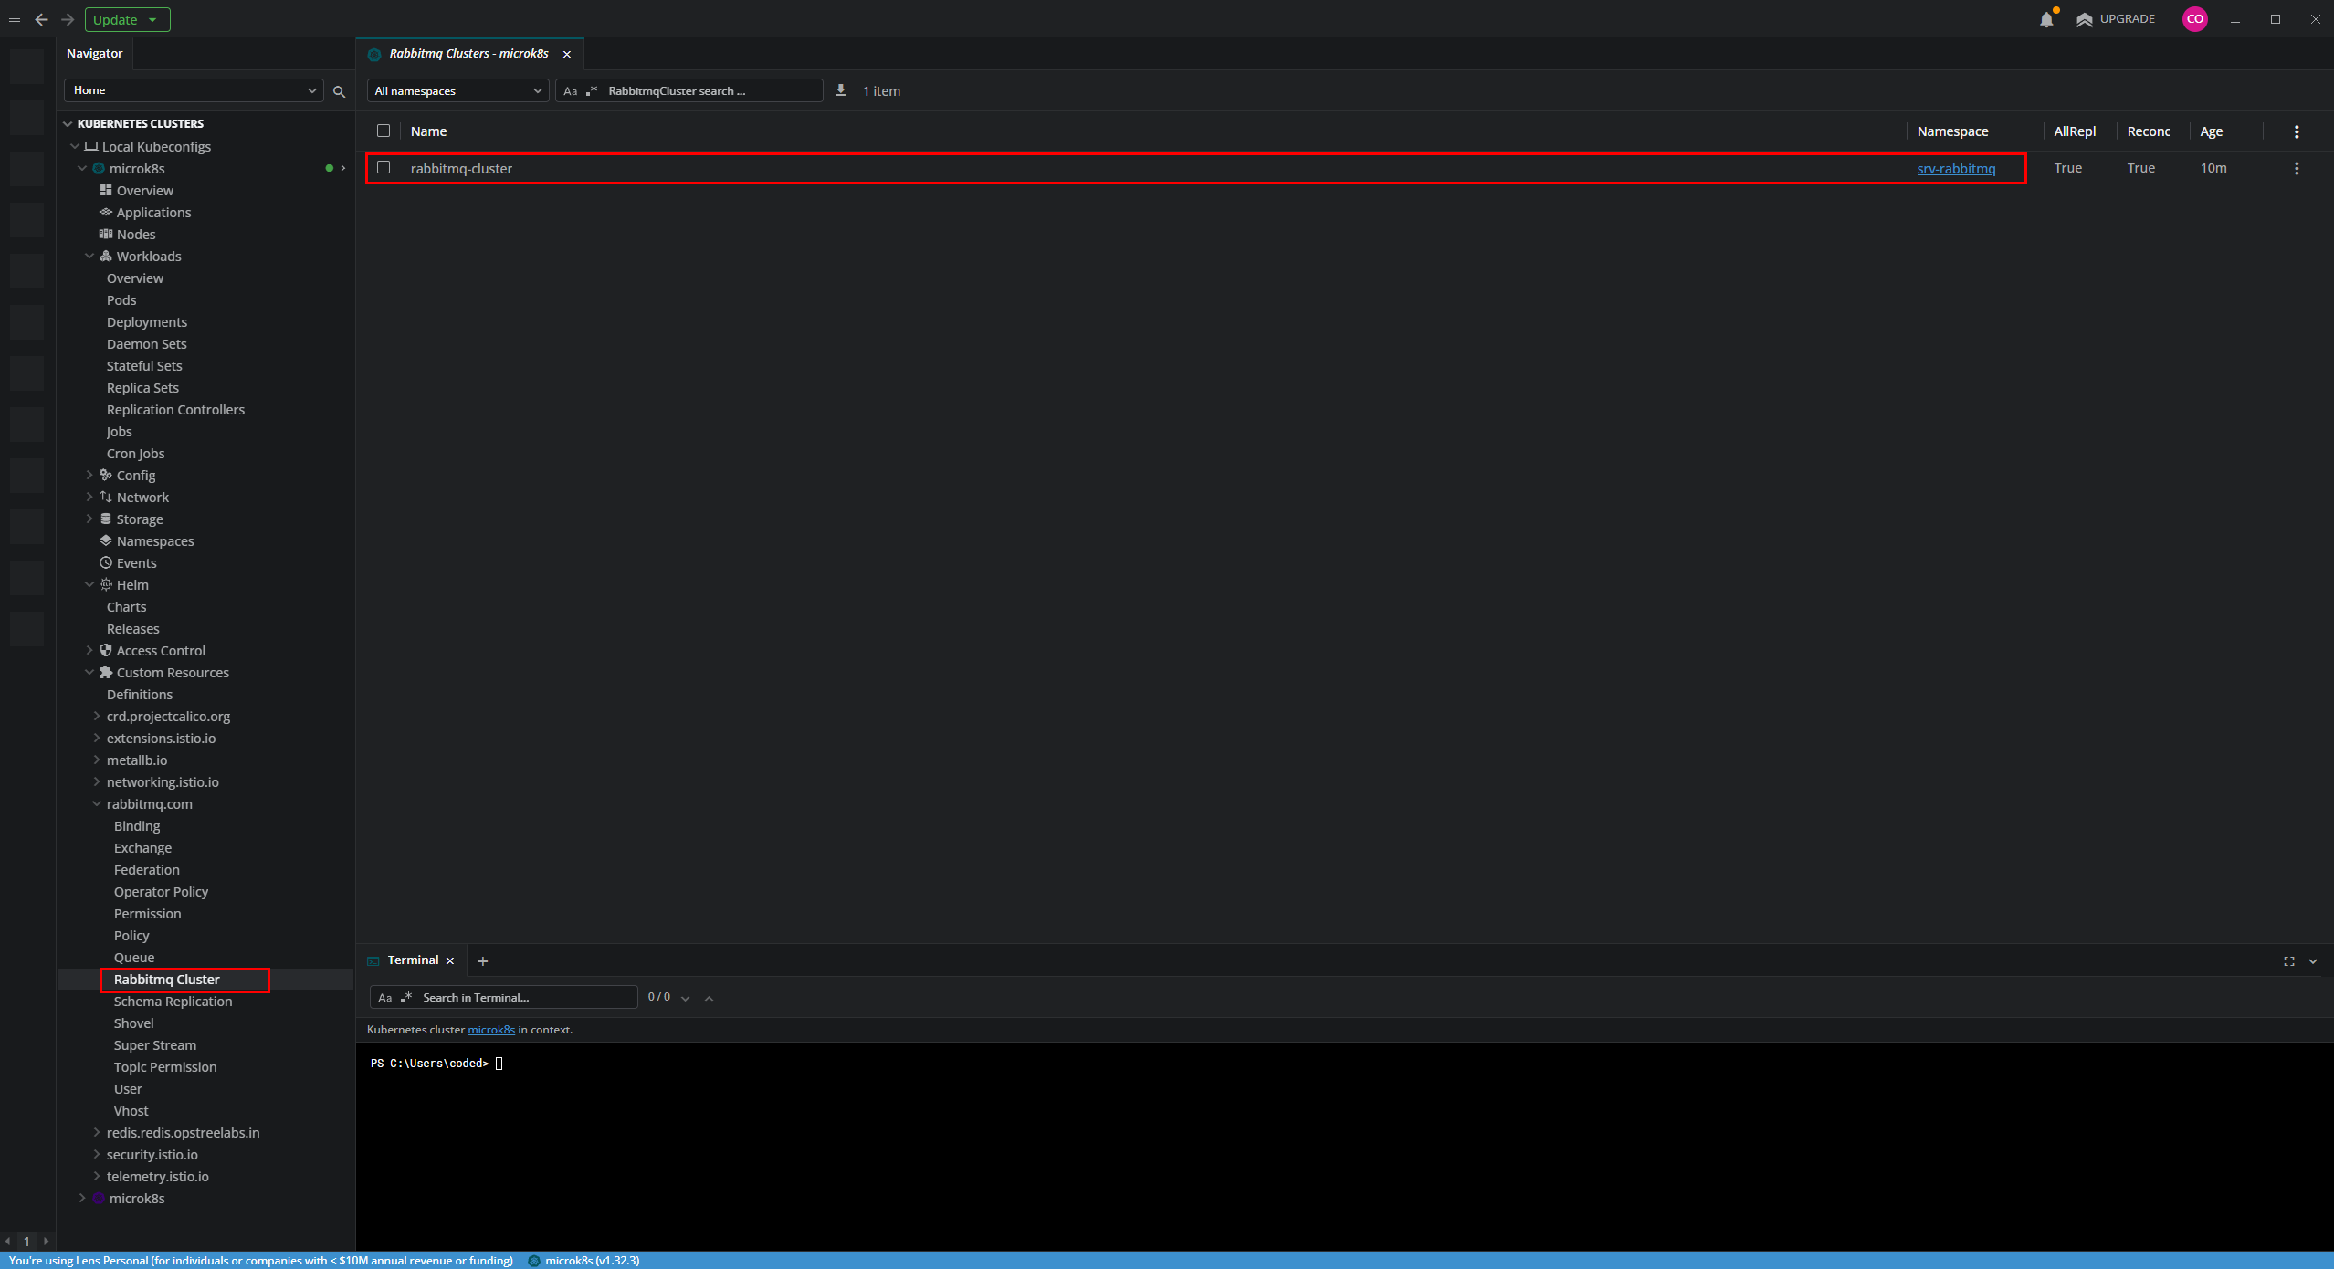2334x1269 pixels.
Task: Open Helm Releases in sidebar
Action: click(x=132, y=628)
